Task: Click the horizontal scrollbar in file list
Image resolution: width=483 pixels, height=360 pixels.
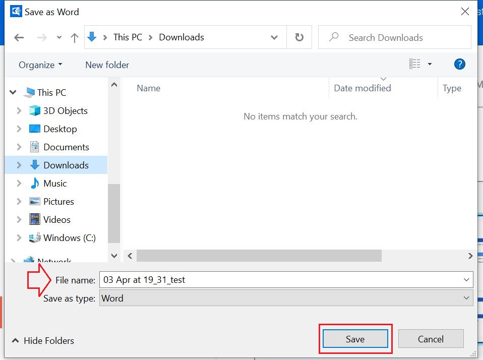Action: point(259,256)
